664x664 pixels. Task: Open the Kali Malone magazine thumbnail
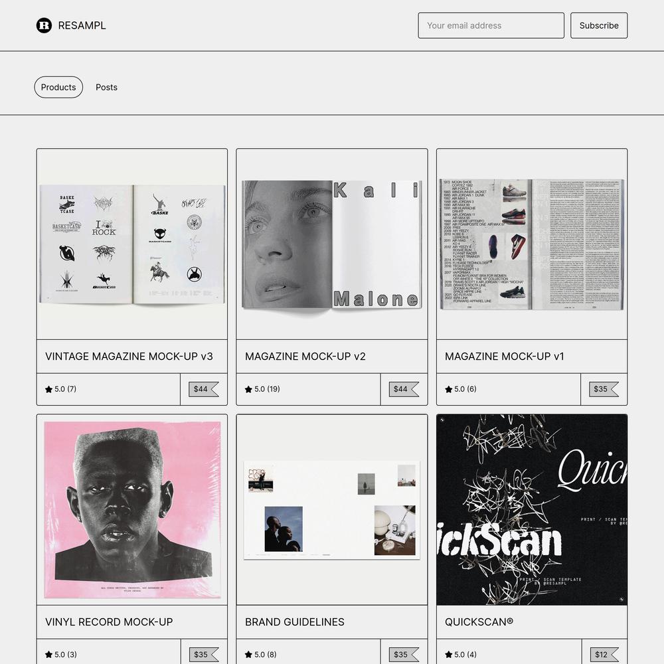click(332, 244)
